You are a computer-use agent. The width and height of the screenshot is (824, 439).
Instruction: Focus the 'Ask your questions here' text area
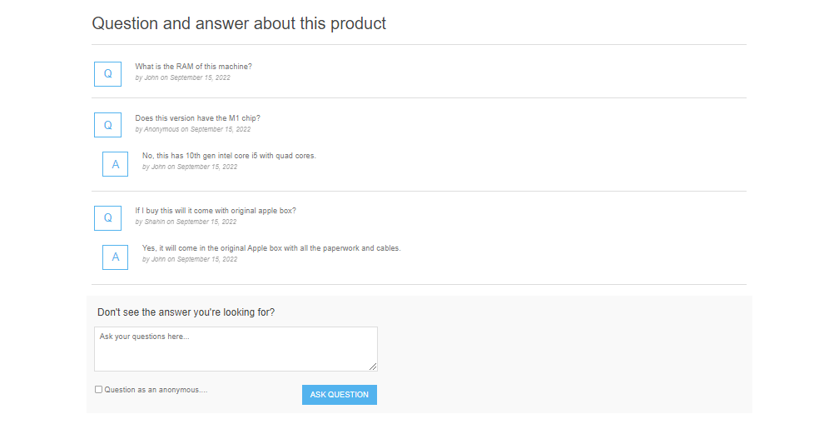pyautogui.click(x=236, y=349)
